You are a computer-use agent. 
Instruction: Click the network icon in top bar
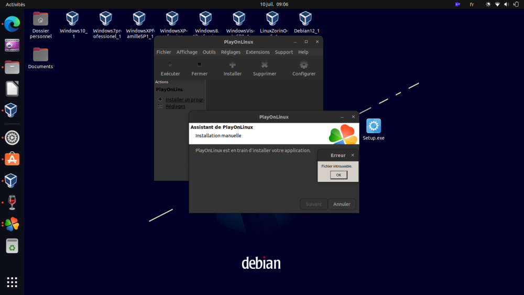(497, 4)
